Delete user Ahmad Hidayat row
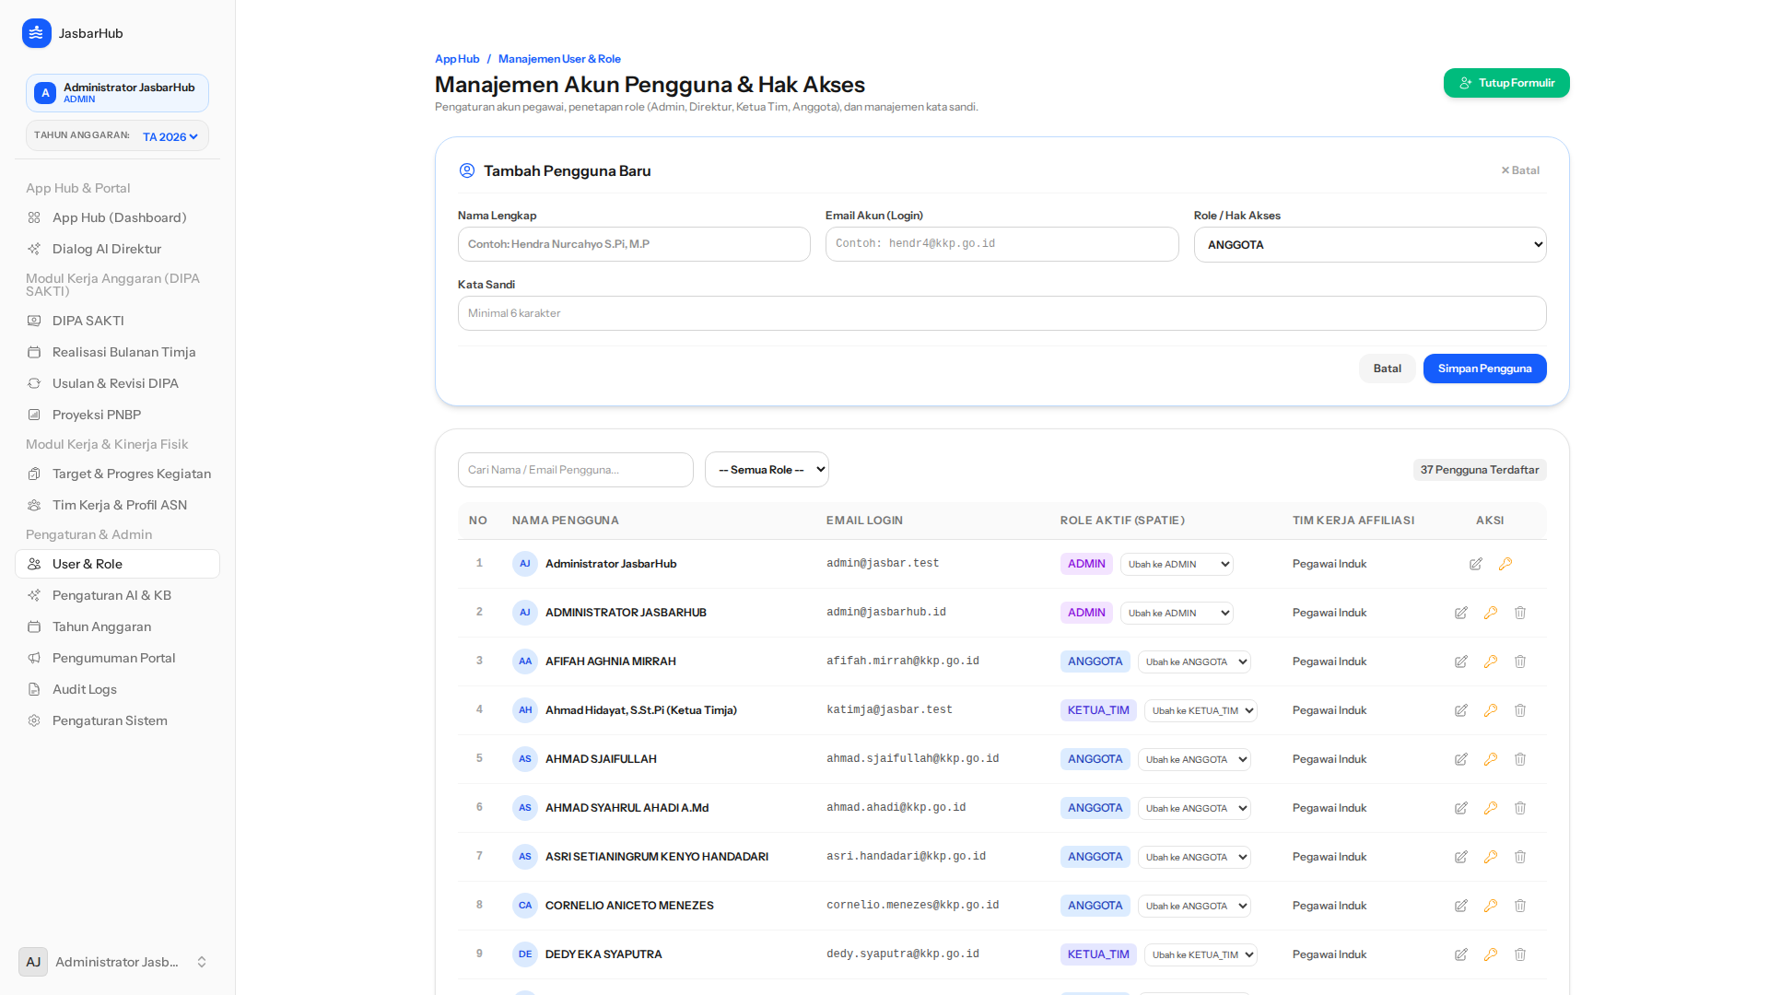 tap(1520, 710)
